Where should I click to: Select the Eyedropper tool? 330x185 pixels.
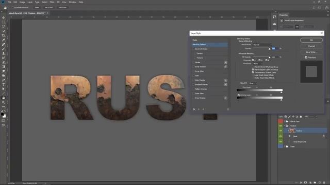click(4, 40)
